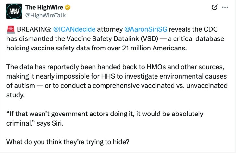Click the red siren emoji
The image size is (236, 153).
10,30
